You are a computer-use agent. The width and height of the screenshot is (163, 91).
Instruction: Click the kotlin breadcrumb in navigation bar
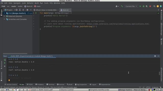click(20, 6)
